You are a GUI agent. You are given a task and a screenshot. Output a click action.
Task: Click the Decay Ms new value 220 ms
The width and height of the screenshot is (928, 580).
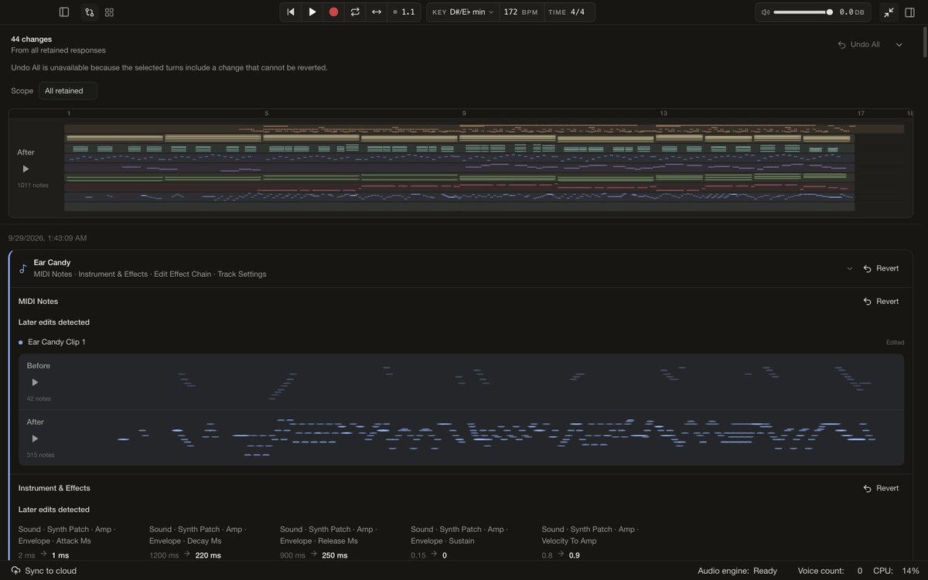(x=208, y=555)
